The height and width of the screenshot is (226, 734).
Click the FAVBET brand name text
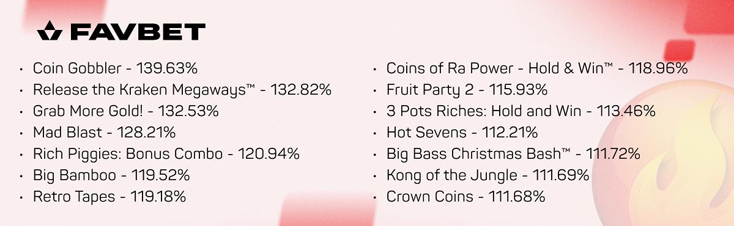point(138,32)
